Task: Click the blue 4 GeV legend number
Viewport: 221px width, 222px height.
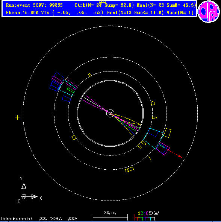Action: (144, 213)
